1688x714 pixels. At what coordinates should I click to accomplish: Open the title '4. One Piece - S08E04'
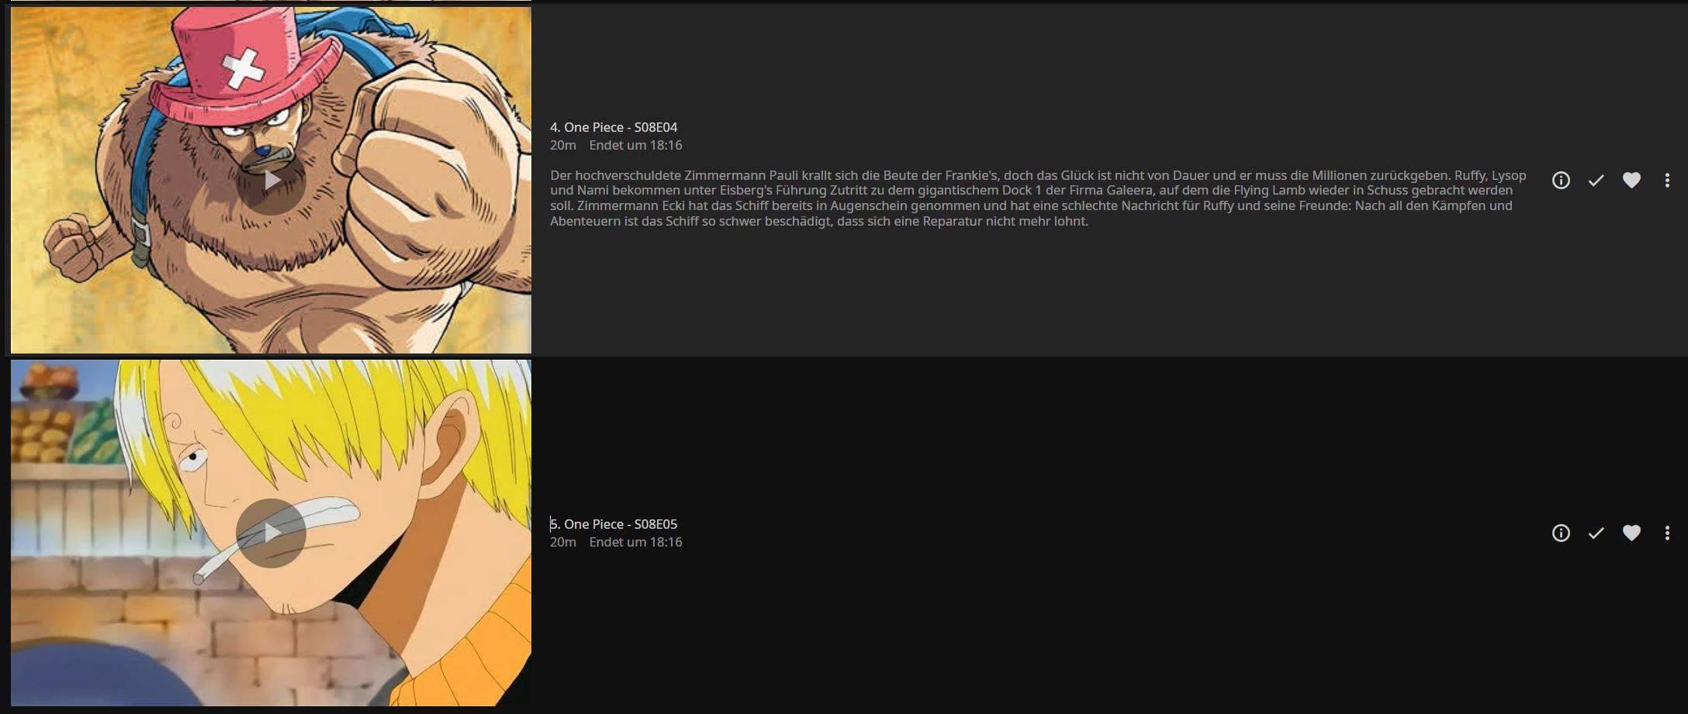(614, 127)
